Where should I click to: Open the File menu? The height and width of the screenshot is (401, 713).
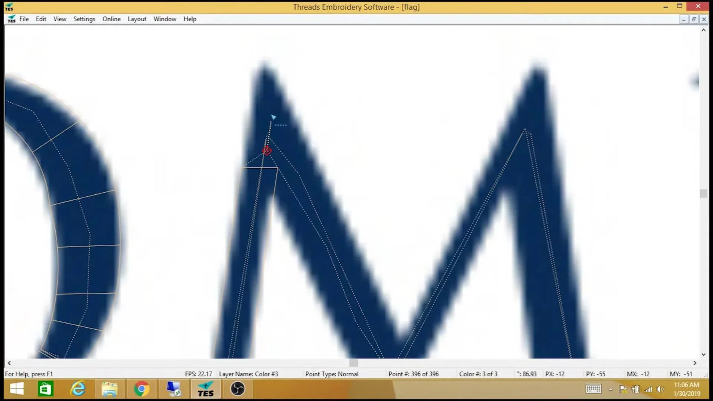coord(24,19)
